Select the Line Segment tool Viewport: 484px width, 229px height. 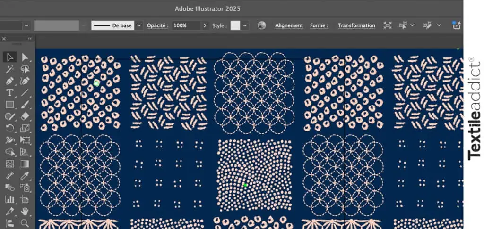click(25, 93)
